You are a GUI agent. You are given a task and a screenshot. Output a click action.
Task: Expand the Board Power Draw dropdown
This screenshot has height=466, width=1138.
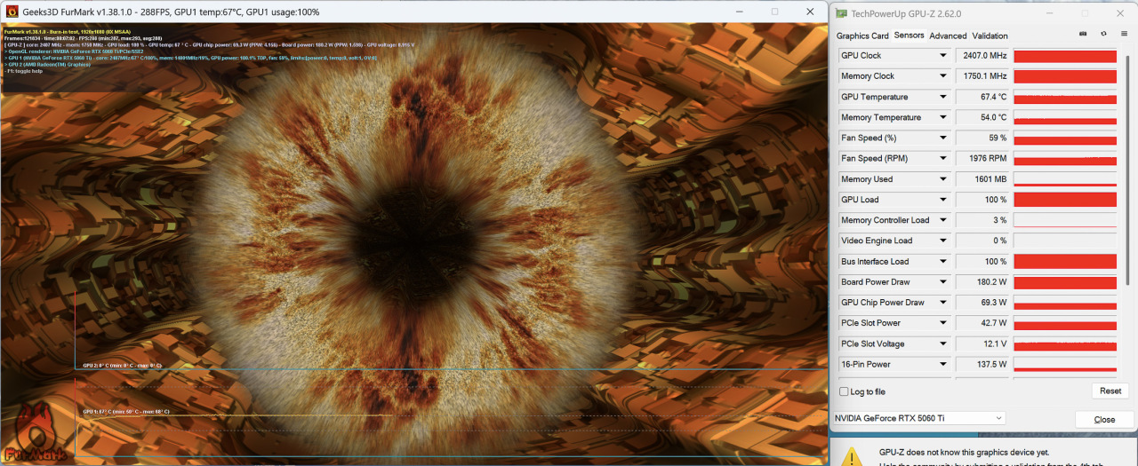(x=943, y=282)
